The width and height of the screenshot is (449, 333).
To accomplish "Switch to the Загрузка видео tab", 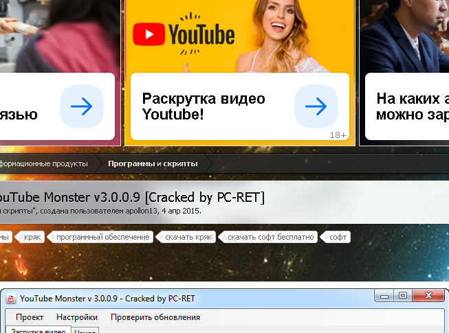I will (x=38, y=330).
